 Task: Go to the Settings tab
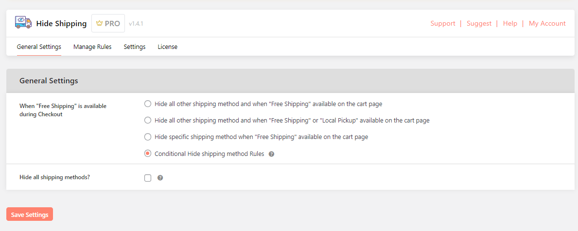point(135,47)
